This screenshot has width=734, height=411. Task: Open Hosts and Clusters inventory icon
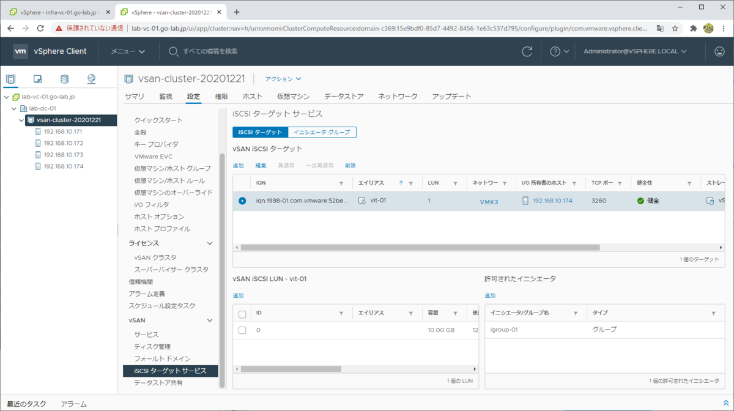tap(10, 79)
